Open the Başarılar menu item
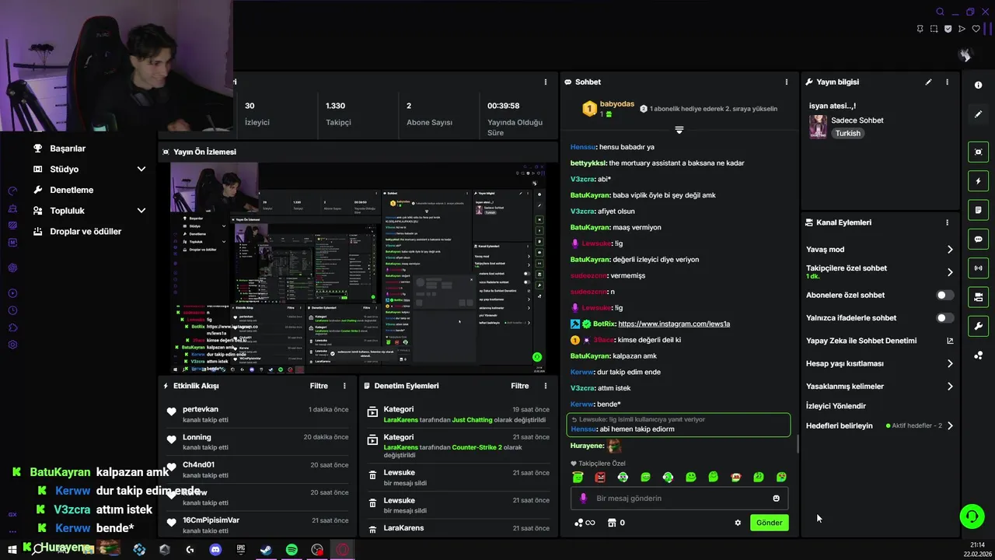This screenshot has height=560, width=995. pyautogui.click(x=68, y=149)
